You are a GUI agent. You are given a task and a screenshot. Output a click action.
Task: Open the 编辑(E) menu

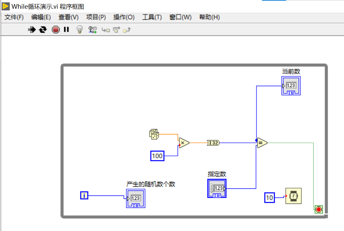click(x=41, y=17)
